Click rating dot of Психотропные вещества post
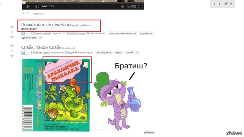This screenshot has height=137, width=244. tap(12, 32)
